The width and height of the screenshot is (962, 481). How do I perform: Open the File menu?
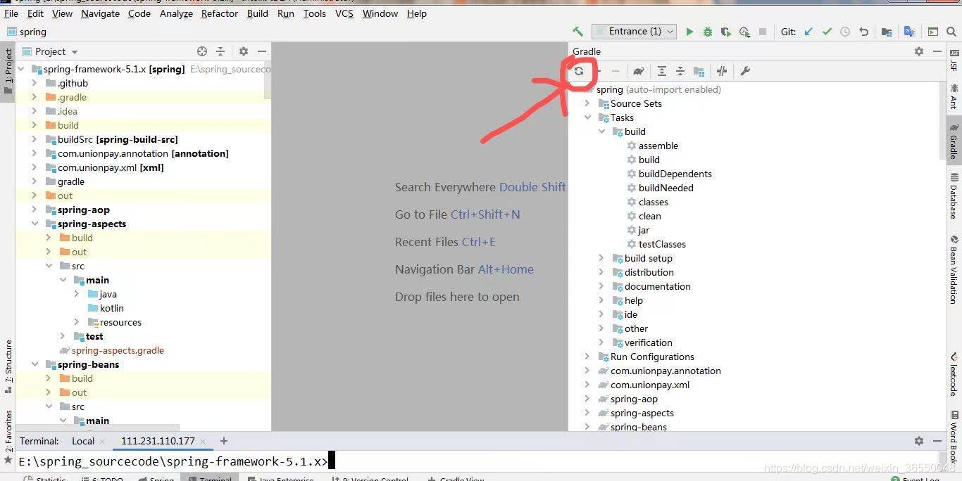(x=11, y=13)
